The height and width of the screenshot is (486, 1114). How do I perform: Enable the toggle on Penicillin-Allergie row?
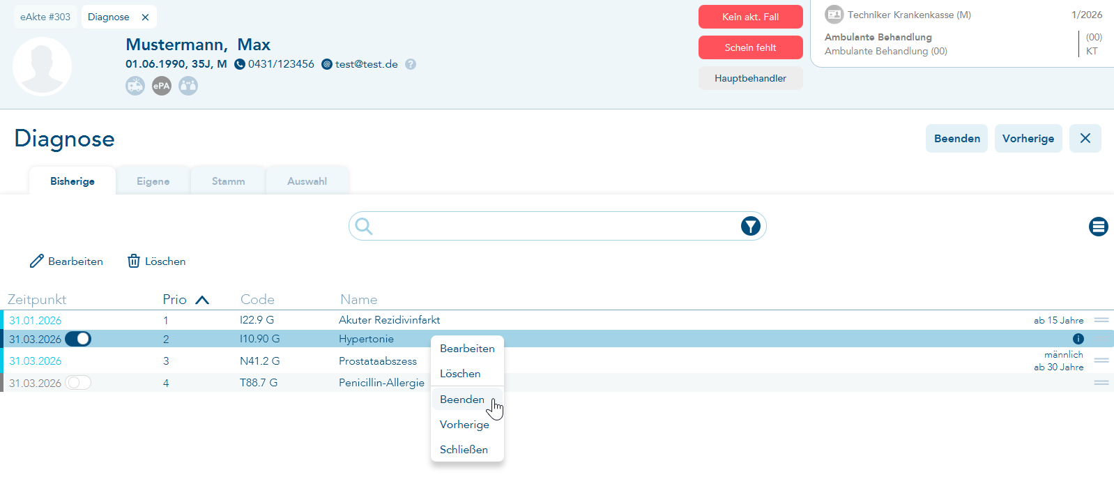pos(78,383)
